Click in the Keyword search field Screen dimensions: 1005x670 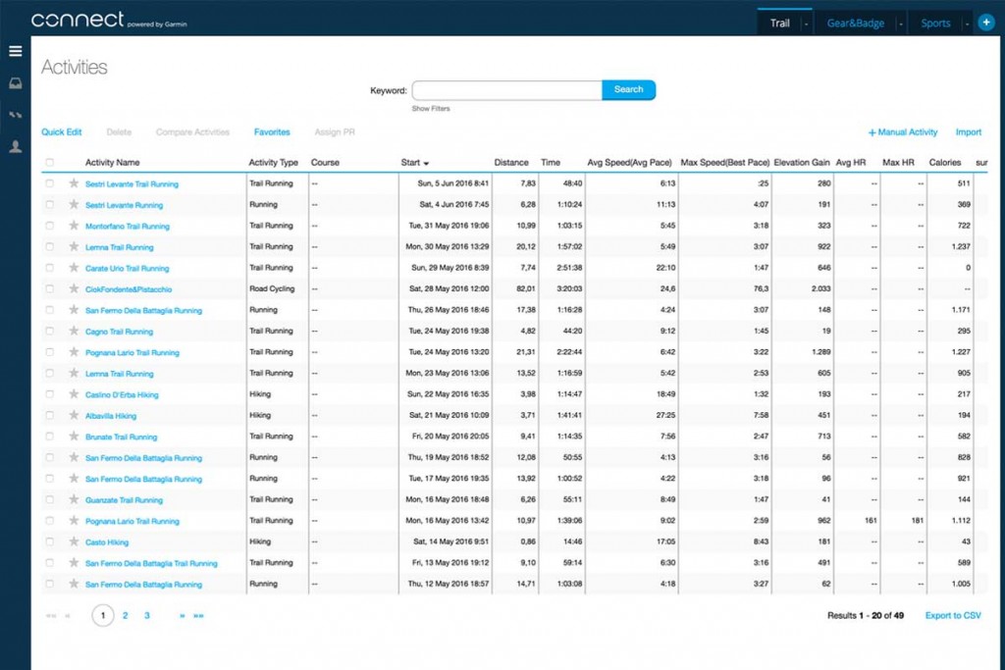(x=507, y=90)
